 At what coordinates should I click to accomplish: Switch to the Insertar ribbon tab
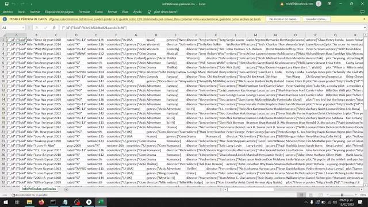(35, 11)
